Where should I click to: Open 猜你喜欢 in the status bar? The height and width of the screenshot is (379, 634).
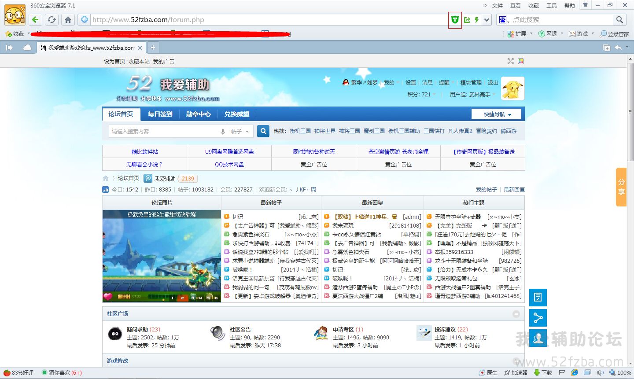coord(62,373)
